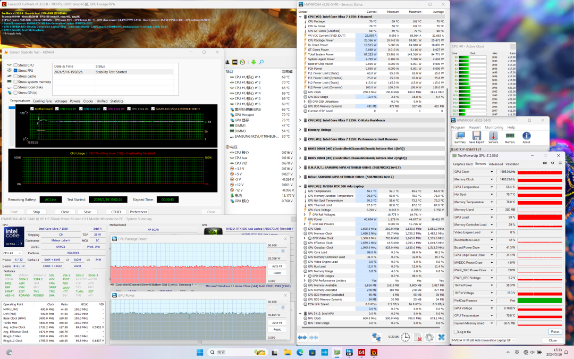Viewport: 574px width, 359px height.
Task: Open Memory Clock sensor dropdown in GPU-Z
Action: point(492,180)
